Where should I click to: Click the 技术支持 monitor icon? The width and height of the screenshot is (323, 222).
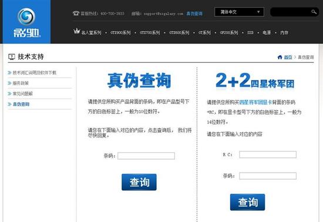pyautogui.click(x=12, y=56)
